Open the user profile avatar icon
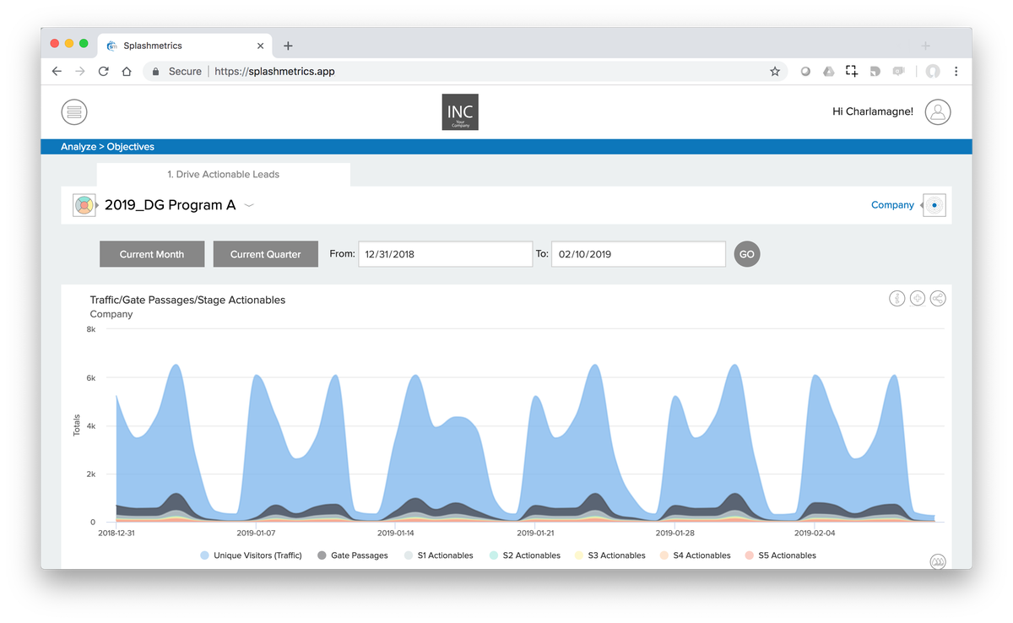This screenshot has height=623, width=1013. click(938, 111)
